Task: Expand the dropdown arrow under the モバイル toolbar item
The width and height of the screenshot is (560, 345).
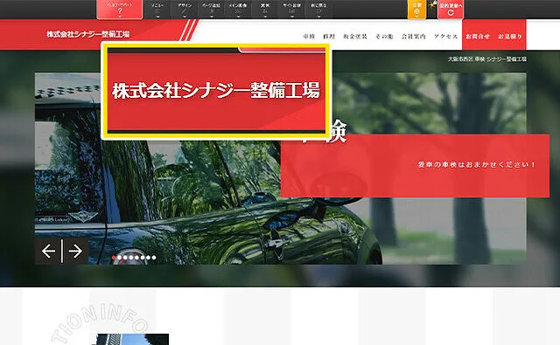Action: [x=291, y=16]
